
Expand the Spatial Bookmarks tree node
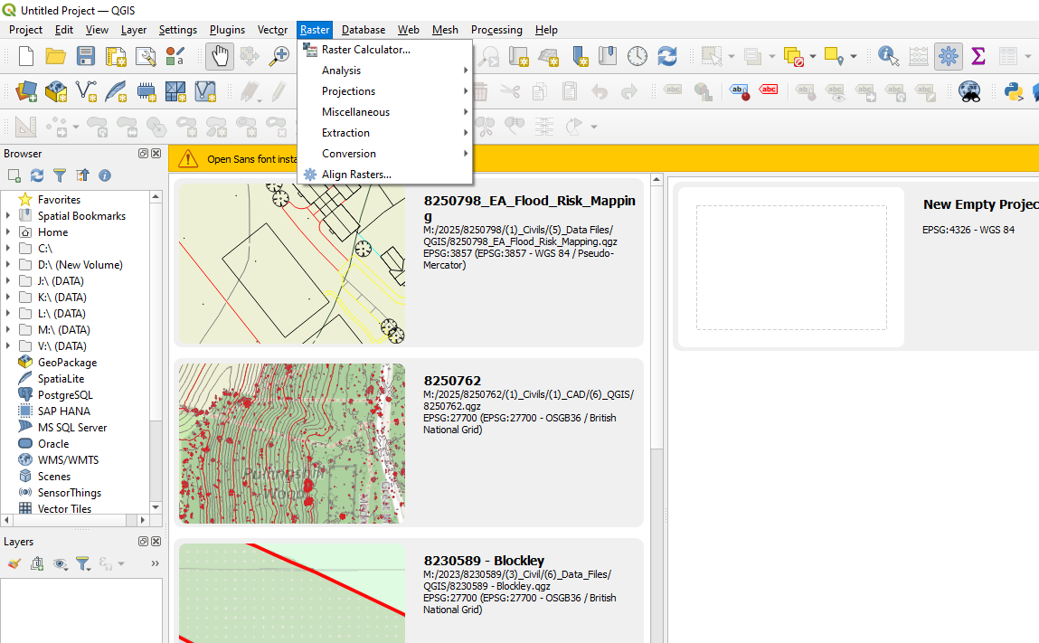coord(8,216)
